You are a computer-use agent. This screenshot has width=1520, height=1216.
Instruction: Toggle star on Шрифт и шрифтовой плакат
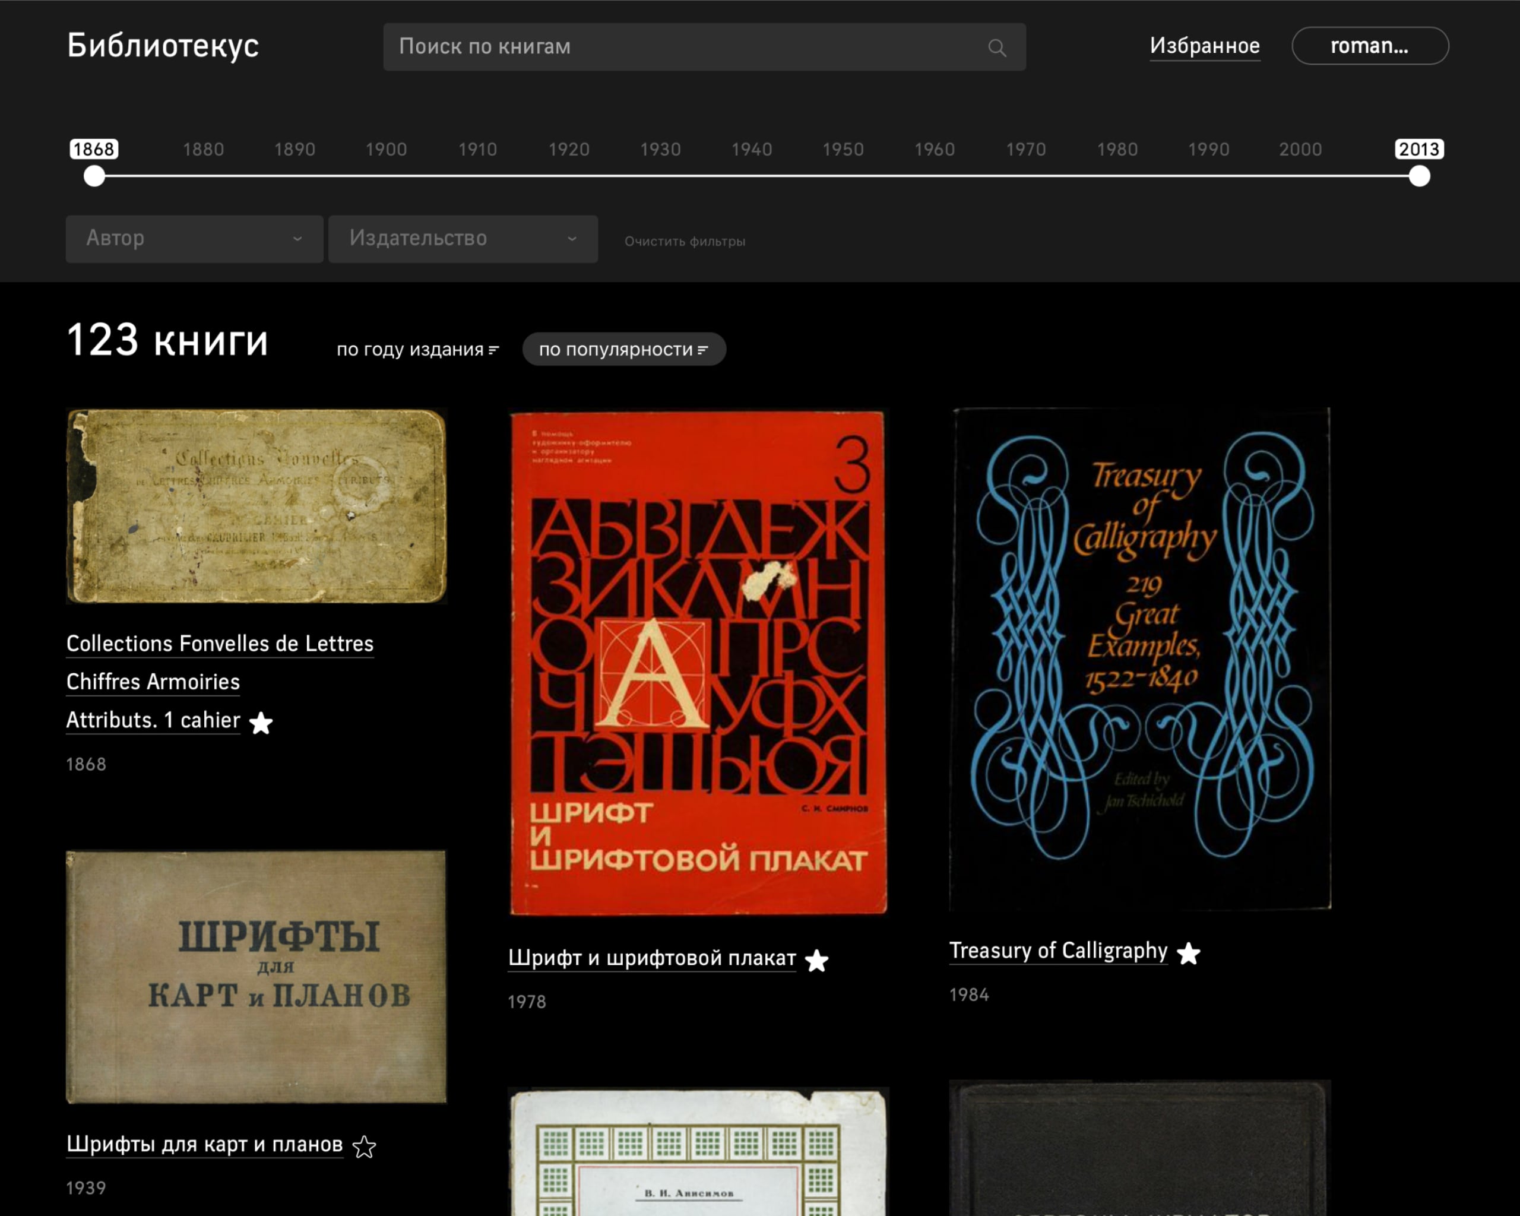816,960
